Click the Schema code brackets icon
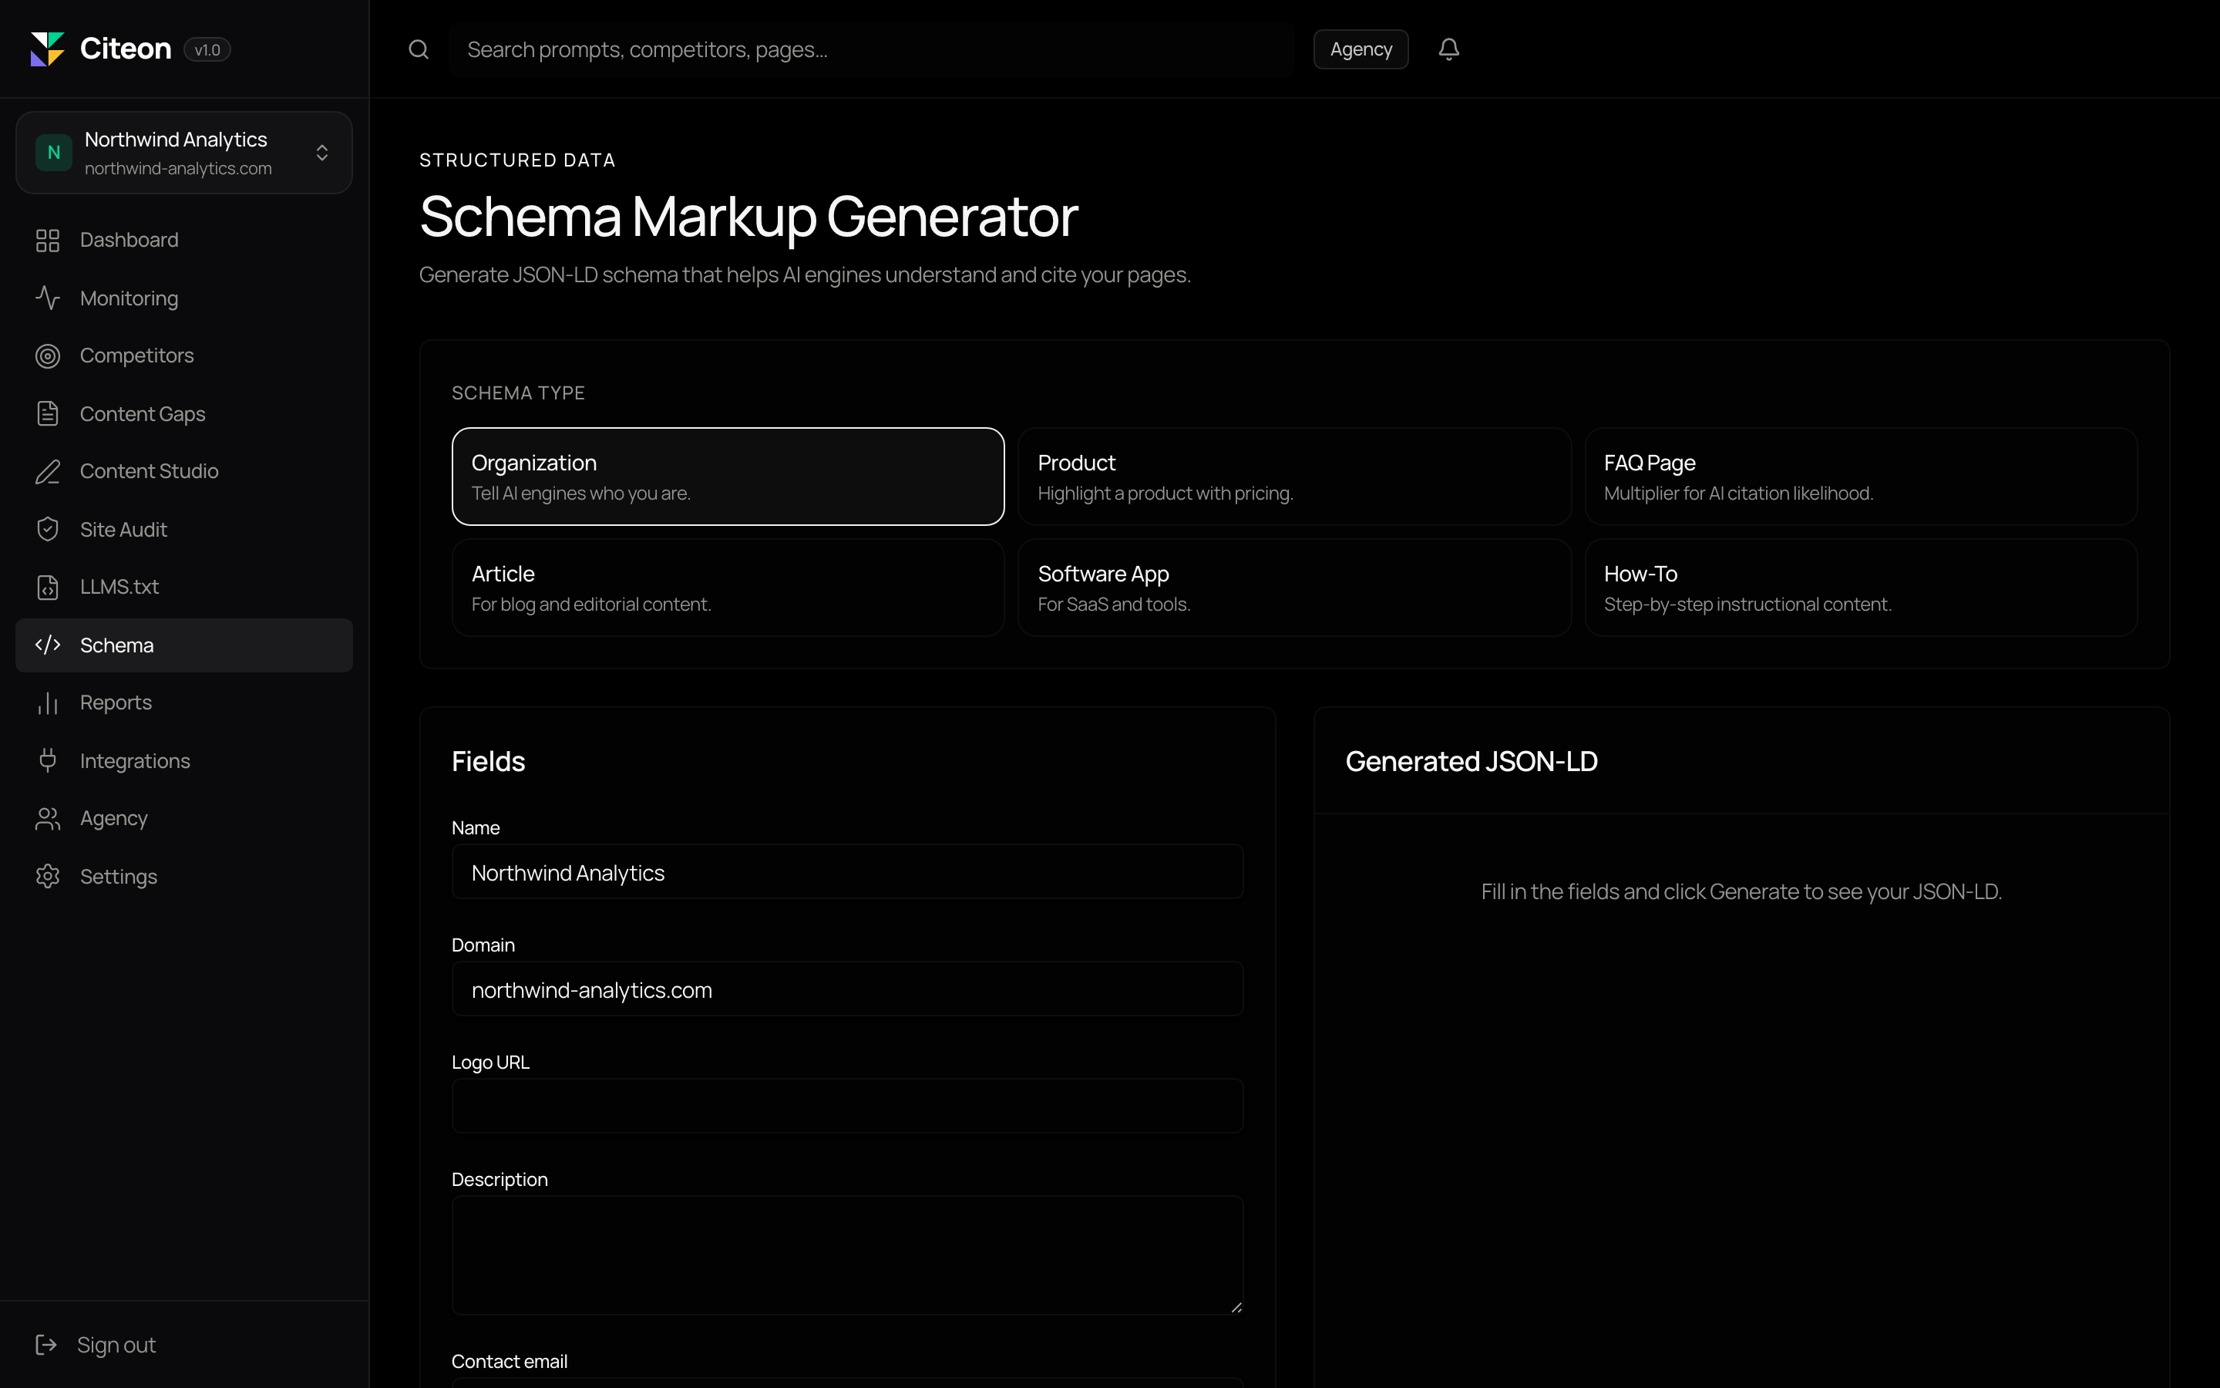Screen dimensions: 2220x1388 [48, 645]
